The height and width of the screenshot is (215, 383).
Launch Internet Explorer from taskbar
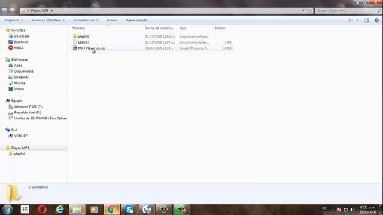(60, 210)
